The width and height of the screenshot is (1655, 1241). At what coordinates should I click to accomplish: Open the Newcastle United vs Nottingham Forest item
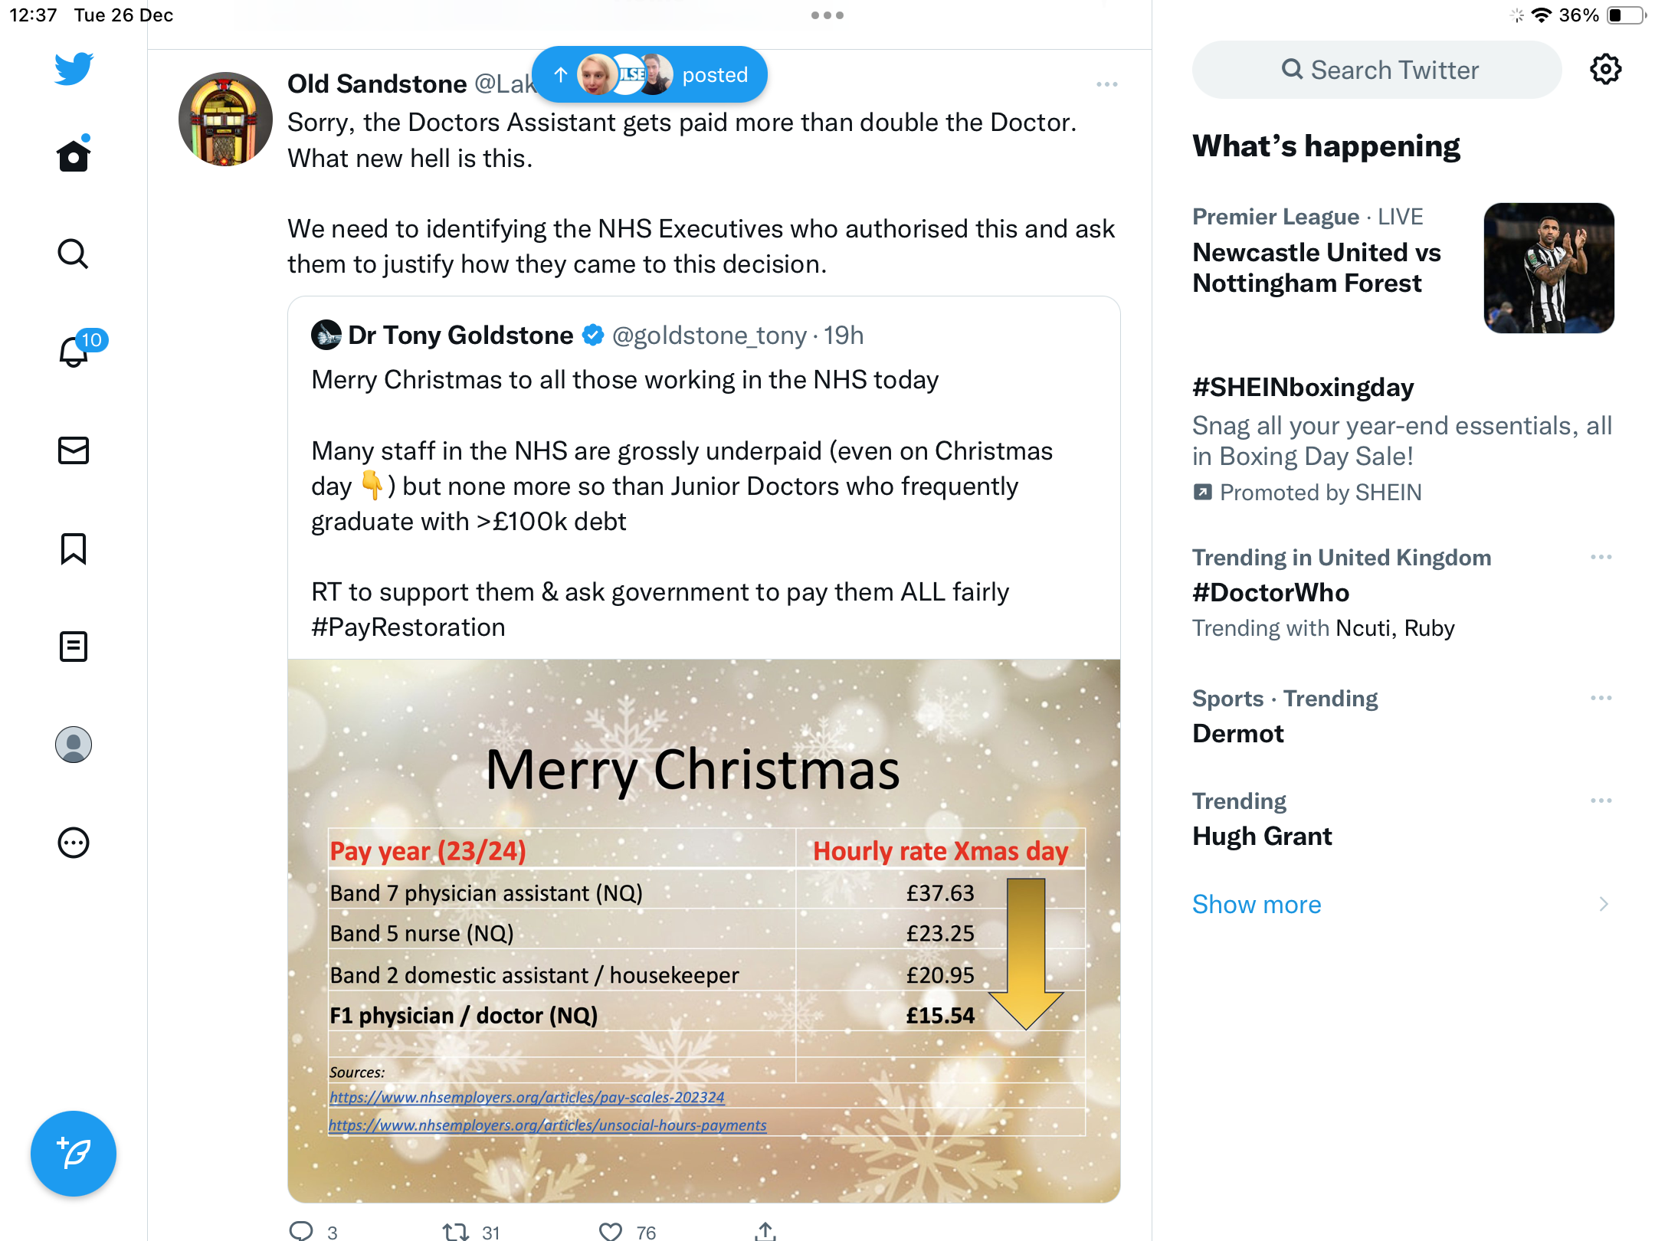pyautogui.click(x=1403, y=267)
